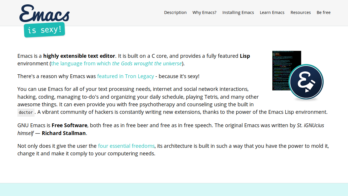Screen dimensions: 348x196
Task: Go to the Description section
Action: (175, 12)
